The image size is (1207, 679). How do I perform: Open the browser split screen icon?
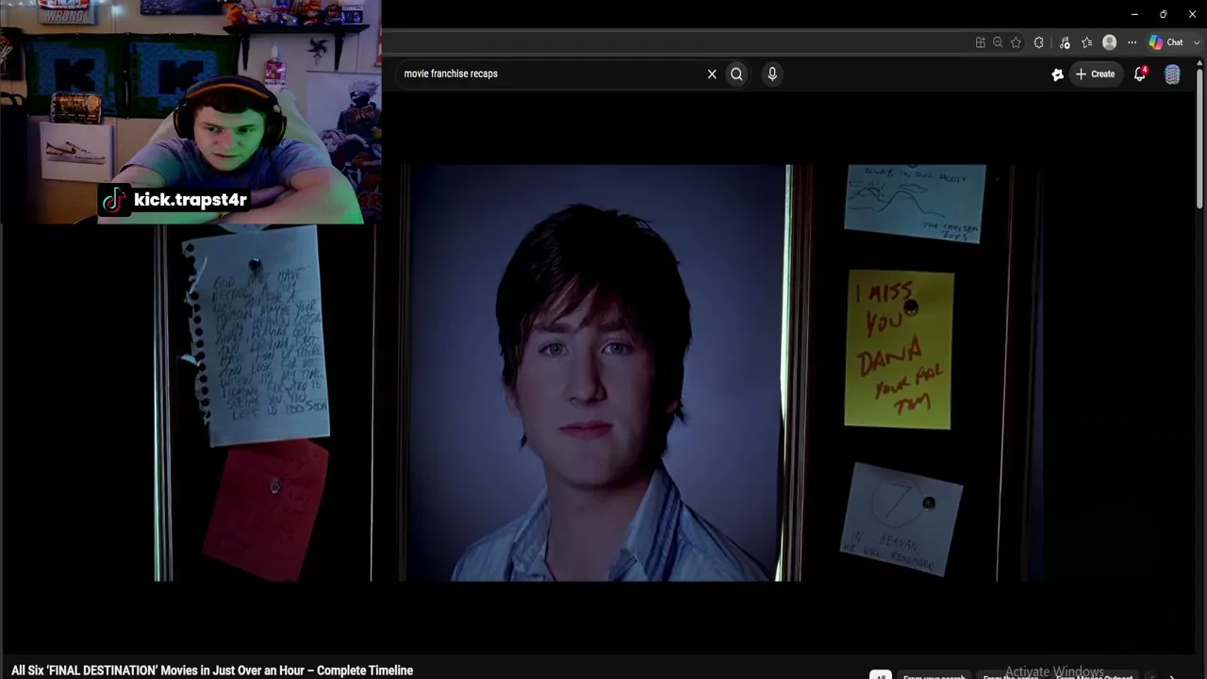[981, 42]
